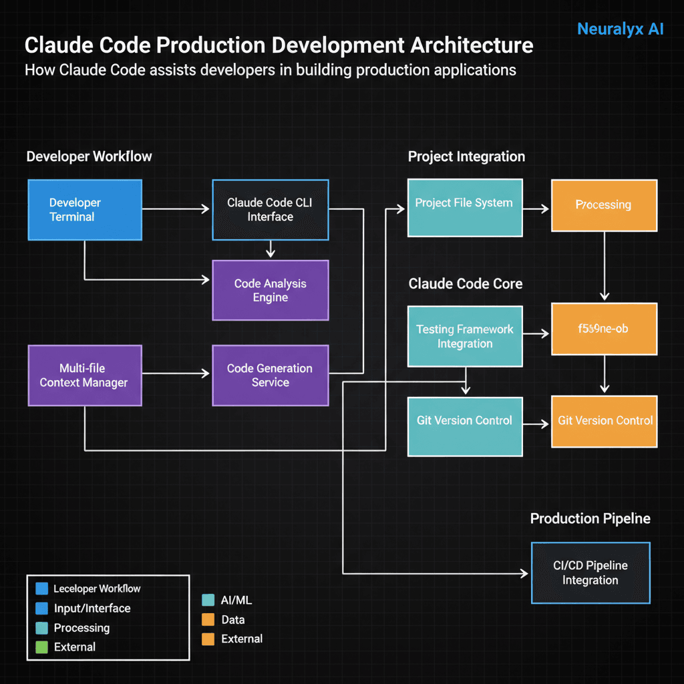Click the blue Input/Interface legend swatch
This screenshot has height=684, width=684.
pyautogui.click(x=42, y=608)
